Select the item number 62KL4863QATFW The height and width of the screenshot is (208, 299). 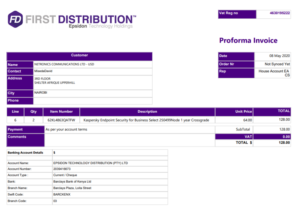[61, 120]
